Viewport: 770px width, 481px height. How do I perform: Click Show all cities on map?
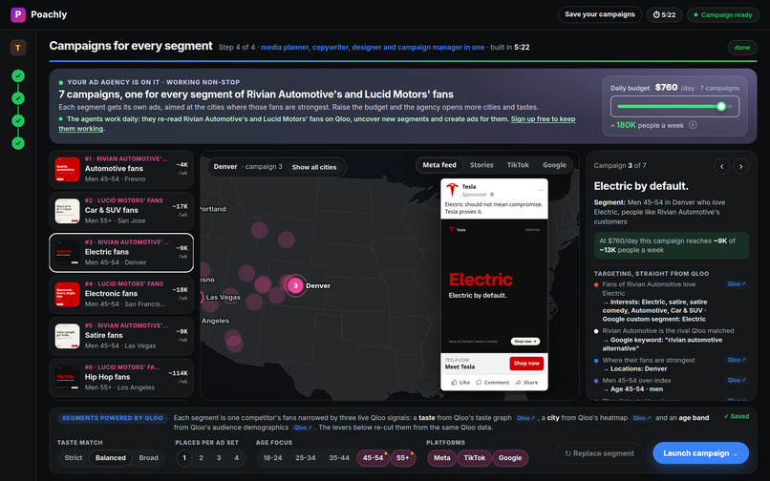click(x=314, y=167)
